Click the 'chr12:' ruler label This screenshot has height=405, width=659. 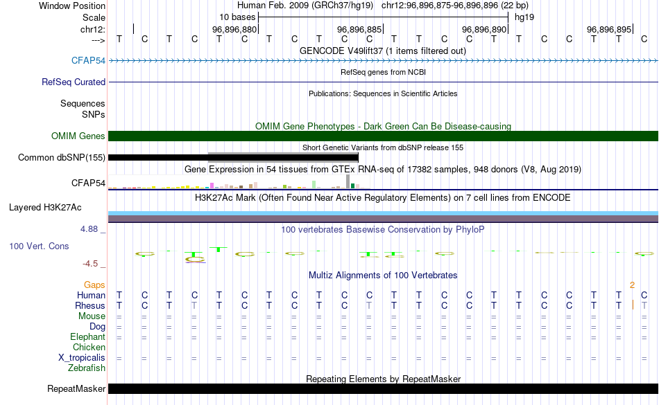tap(93, 29)
